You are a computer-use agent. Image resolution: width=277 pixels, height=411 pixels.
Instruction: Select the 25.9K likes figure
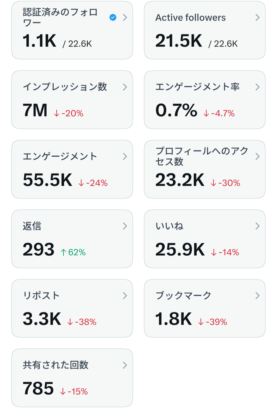(180, 250)
